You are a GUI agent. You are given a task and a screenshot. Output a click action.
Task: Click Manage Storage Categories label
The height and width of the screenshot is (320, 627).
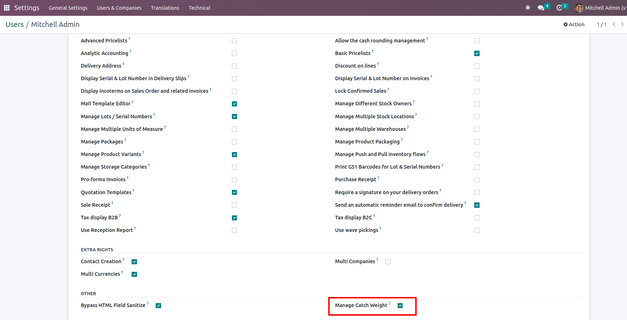point(114,167)
